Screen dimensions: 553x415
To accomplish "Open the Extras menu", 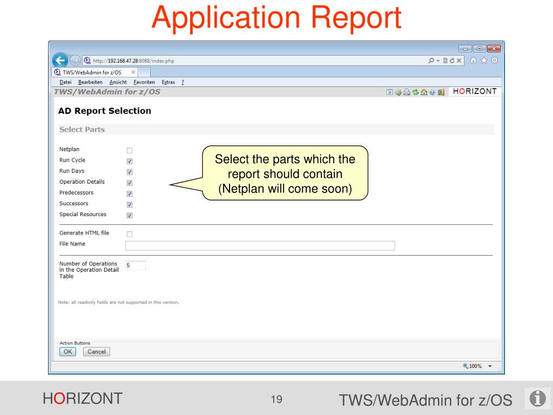I will pyautogui.click(x=168, y=82).
